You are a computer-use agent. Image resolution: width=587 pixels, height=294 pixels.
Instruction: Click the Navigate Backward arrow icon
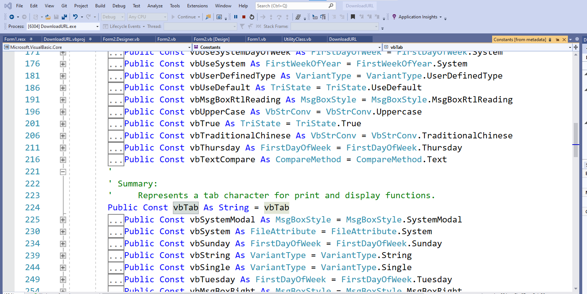[x=12, y=17]
